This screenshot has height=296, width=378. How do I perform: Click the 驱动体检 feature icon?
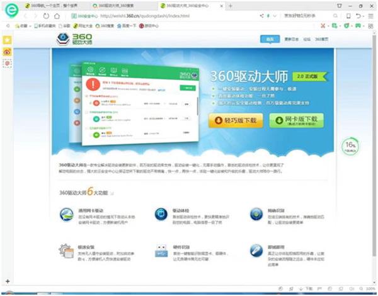tap(161, 214)
